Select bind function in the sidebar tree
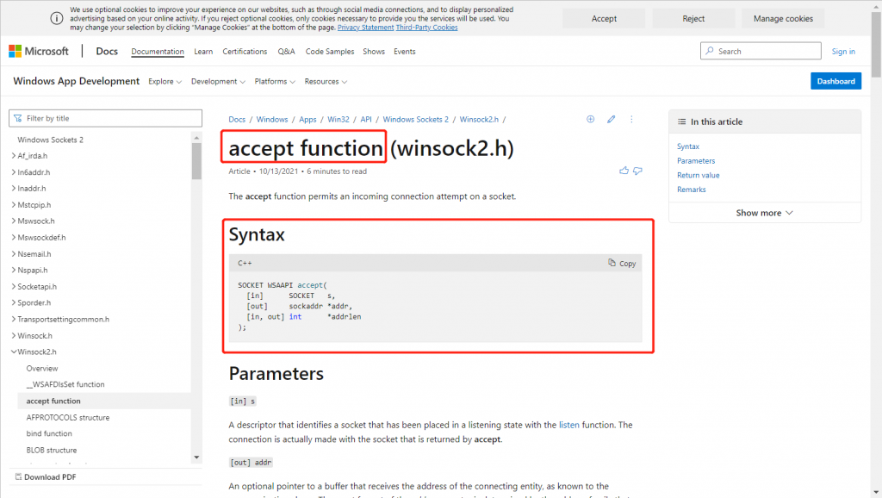 49,433
